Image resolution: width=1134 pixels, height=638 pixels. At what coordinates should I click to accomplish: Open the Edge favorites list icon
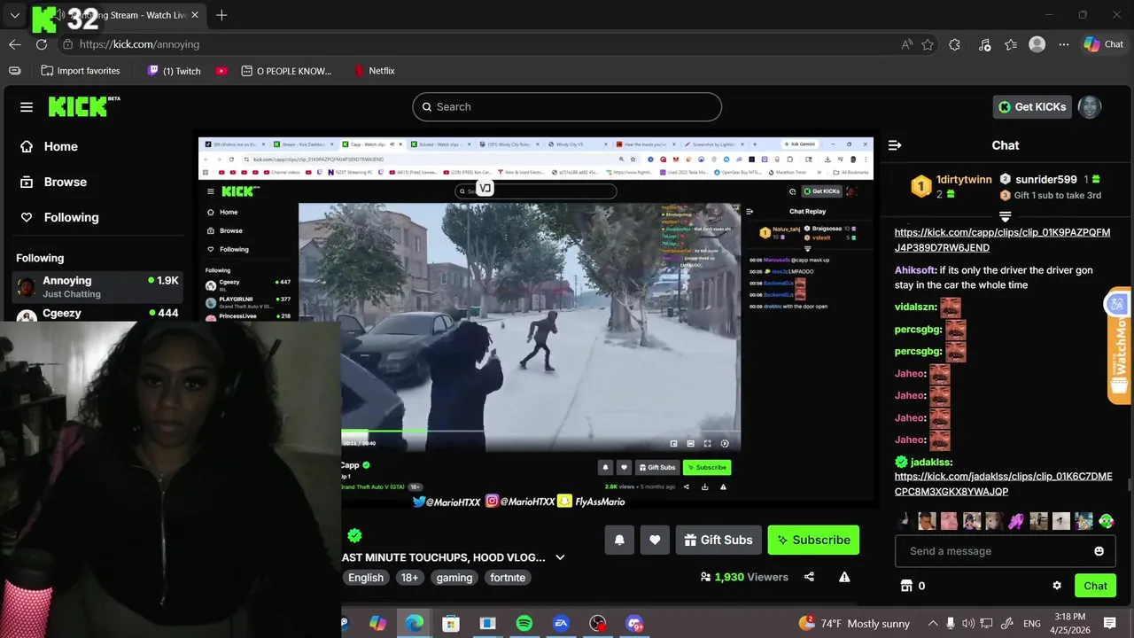pos(1011,44)
